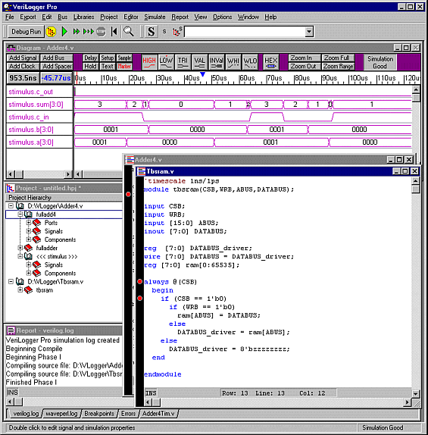Select WHI weak high waveform button
The width and height of the screenshot is (428, 435).
(233, 62)
